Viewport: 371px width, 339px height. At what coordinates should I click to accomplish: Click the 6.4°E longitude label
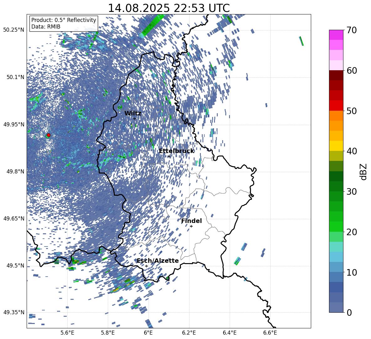click(x=229, y=333)
